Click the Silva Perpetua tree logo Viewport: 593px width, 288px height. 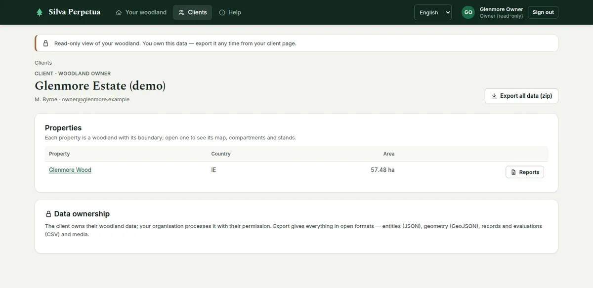pyautogui.click(x=40, y=12)
